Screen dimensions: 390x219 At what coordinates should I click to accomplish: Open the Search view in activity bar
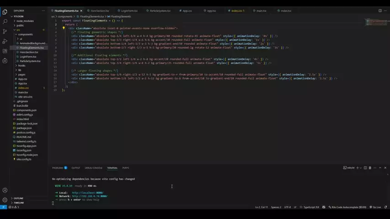pyautogui.click(x=5, y=21)
